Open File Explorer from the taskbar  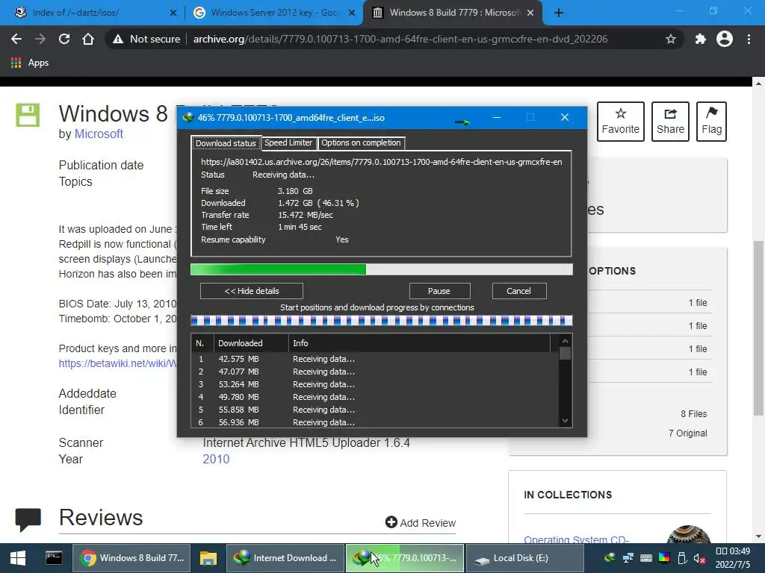click(208, 558)
